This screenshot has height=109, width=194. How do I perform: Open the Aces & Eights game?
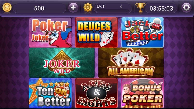(x=96, y=93)
